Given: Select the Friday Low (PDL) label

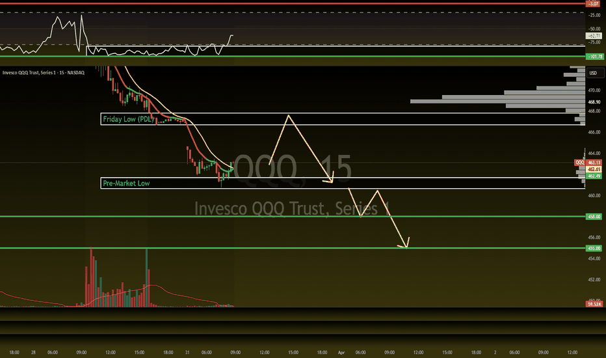Looking at the screenshot, I should click(x=128, y=119).
